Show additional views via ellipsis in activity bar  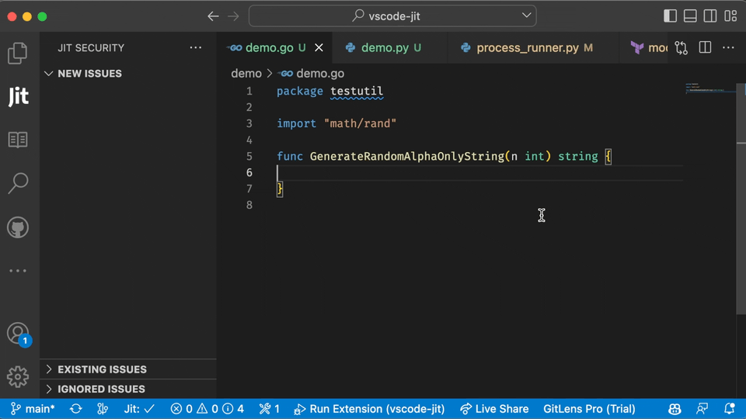pyautogui.click(x=18, y=271)
